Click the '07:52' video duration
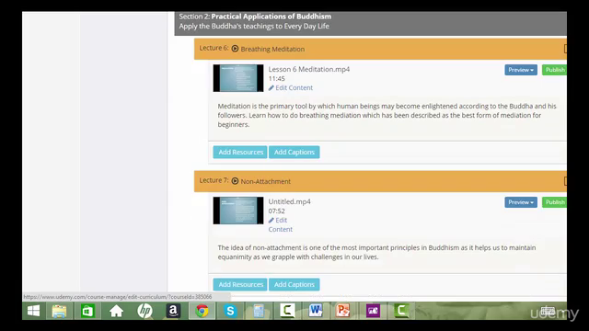589x331 pixels. [x=276, y=211]
